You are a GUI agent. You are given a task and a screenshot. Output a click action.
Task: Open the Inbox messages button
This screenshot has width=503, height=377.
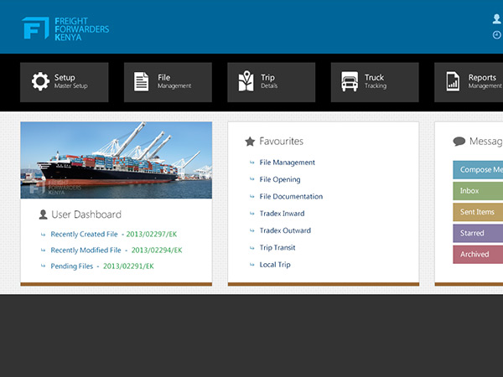[478, 191]
